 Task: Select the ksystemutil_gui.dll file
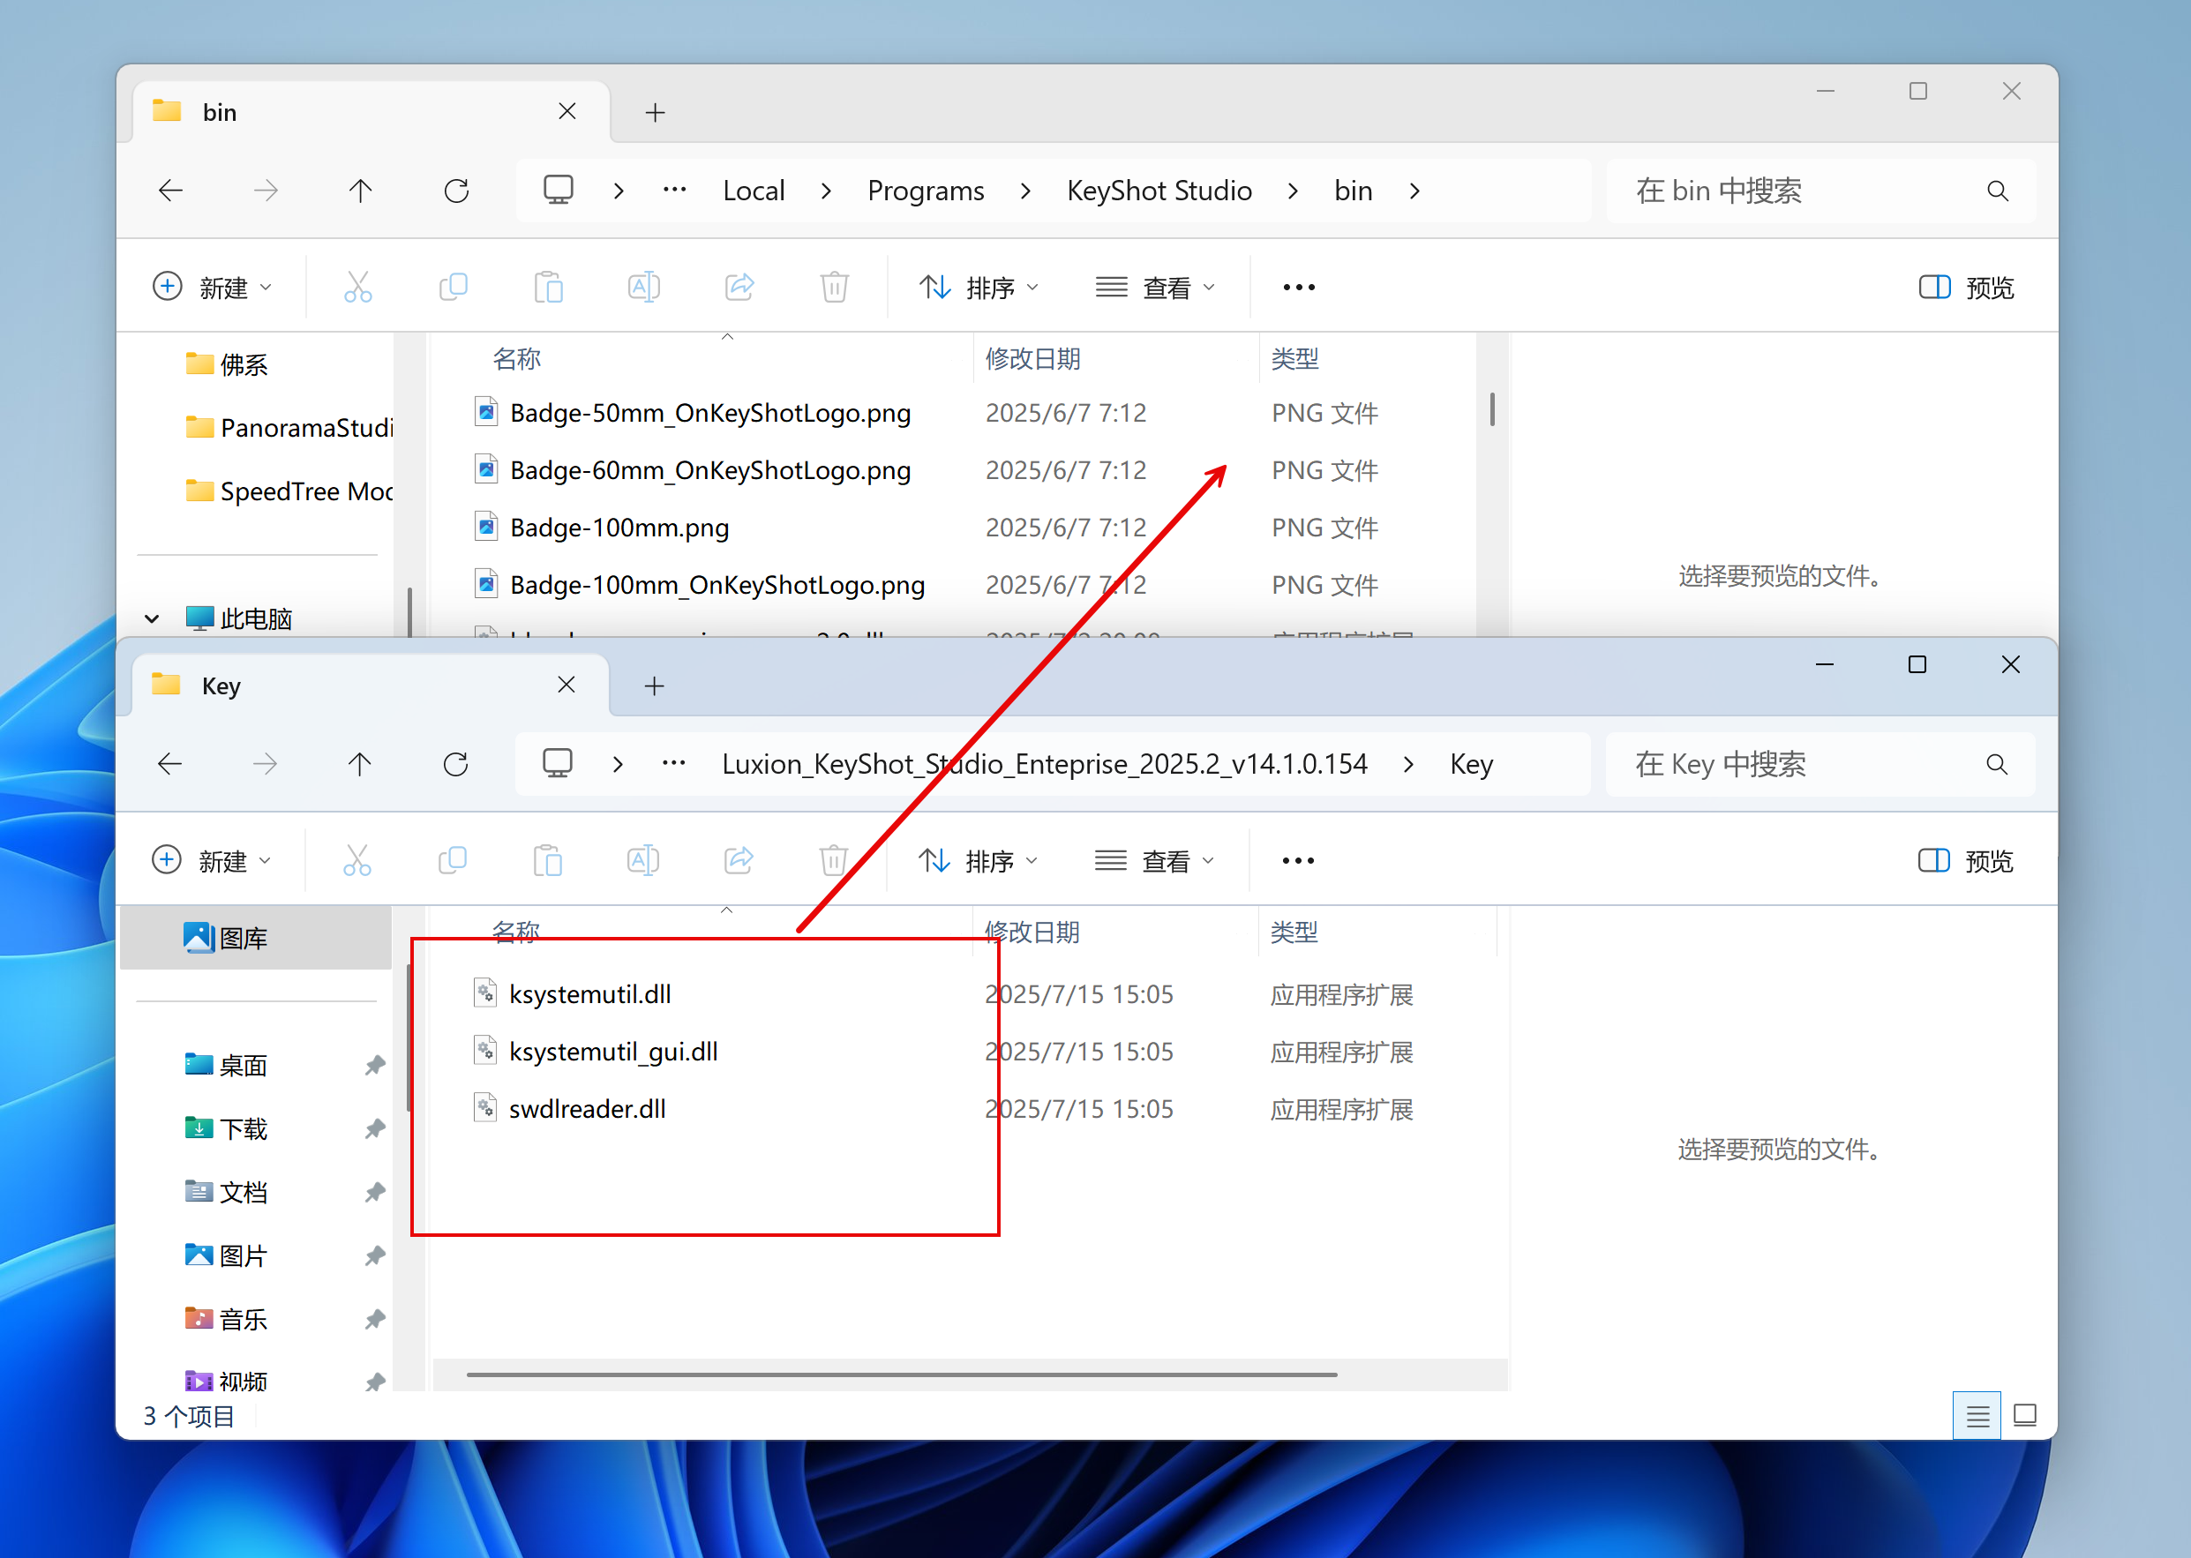click(613, 1052)
